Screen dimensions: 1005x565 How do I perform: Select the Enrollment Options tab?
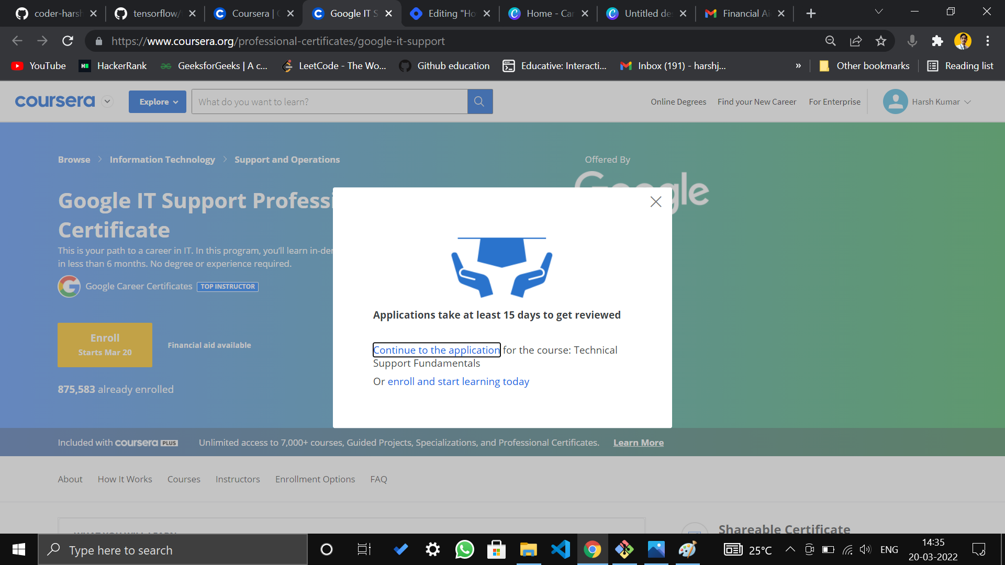click(x=315, y=479)
